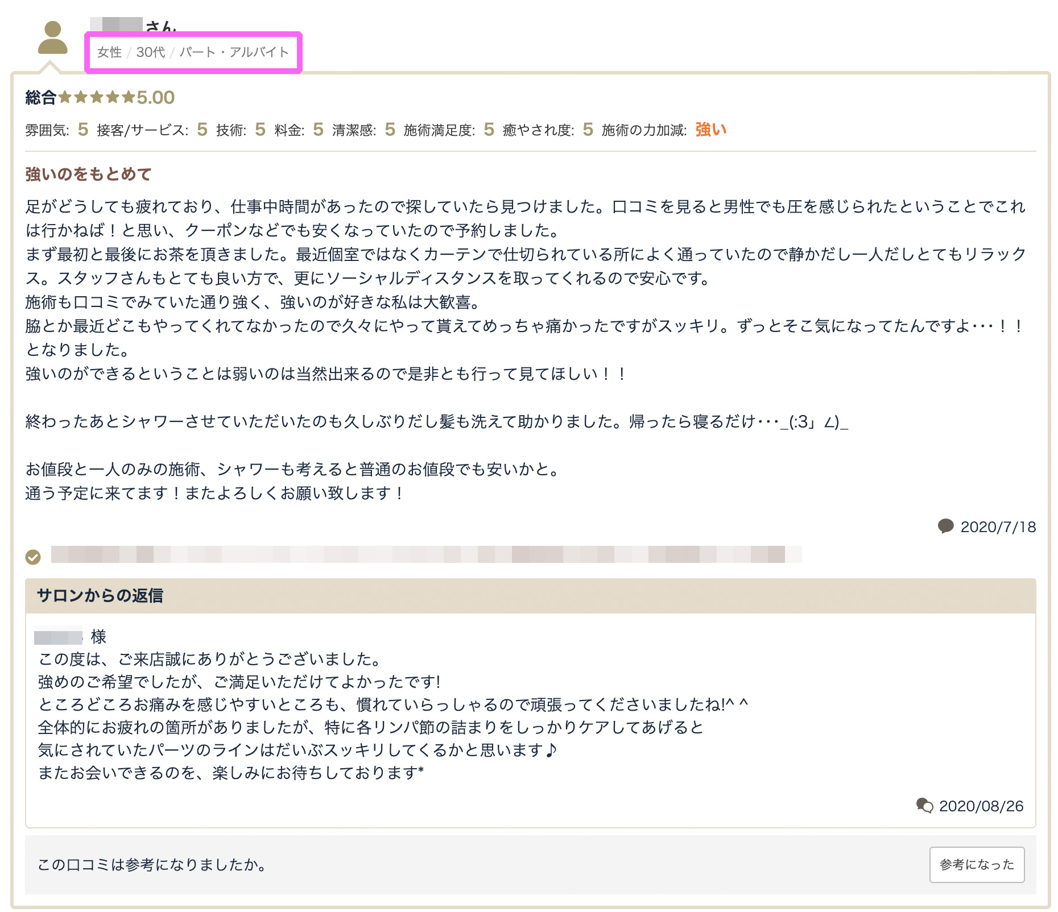The height and width of the screenshot is (912, 1058).
Task: Click the reply bubbles icon beside 2020/08/26
Action: click(924, 805)
